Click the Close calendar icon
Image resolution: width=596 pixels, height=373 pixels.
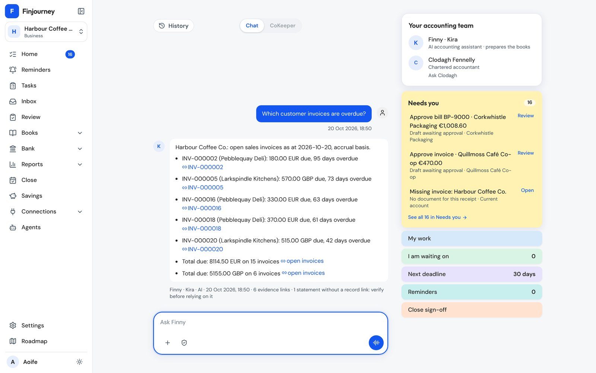(13, 180)
